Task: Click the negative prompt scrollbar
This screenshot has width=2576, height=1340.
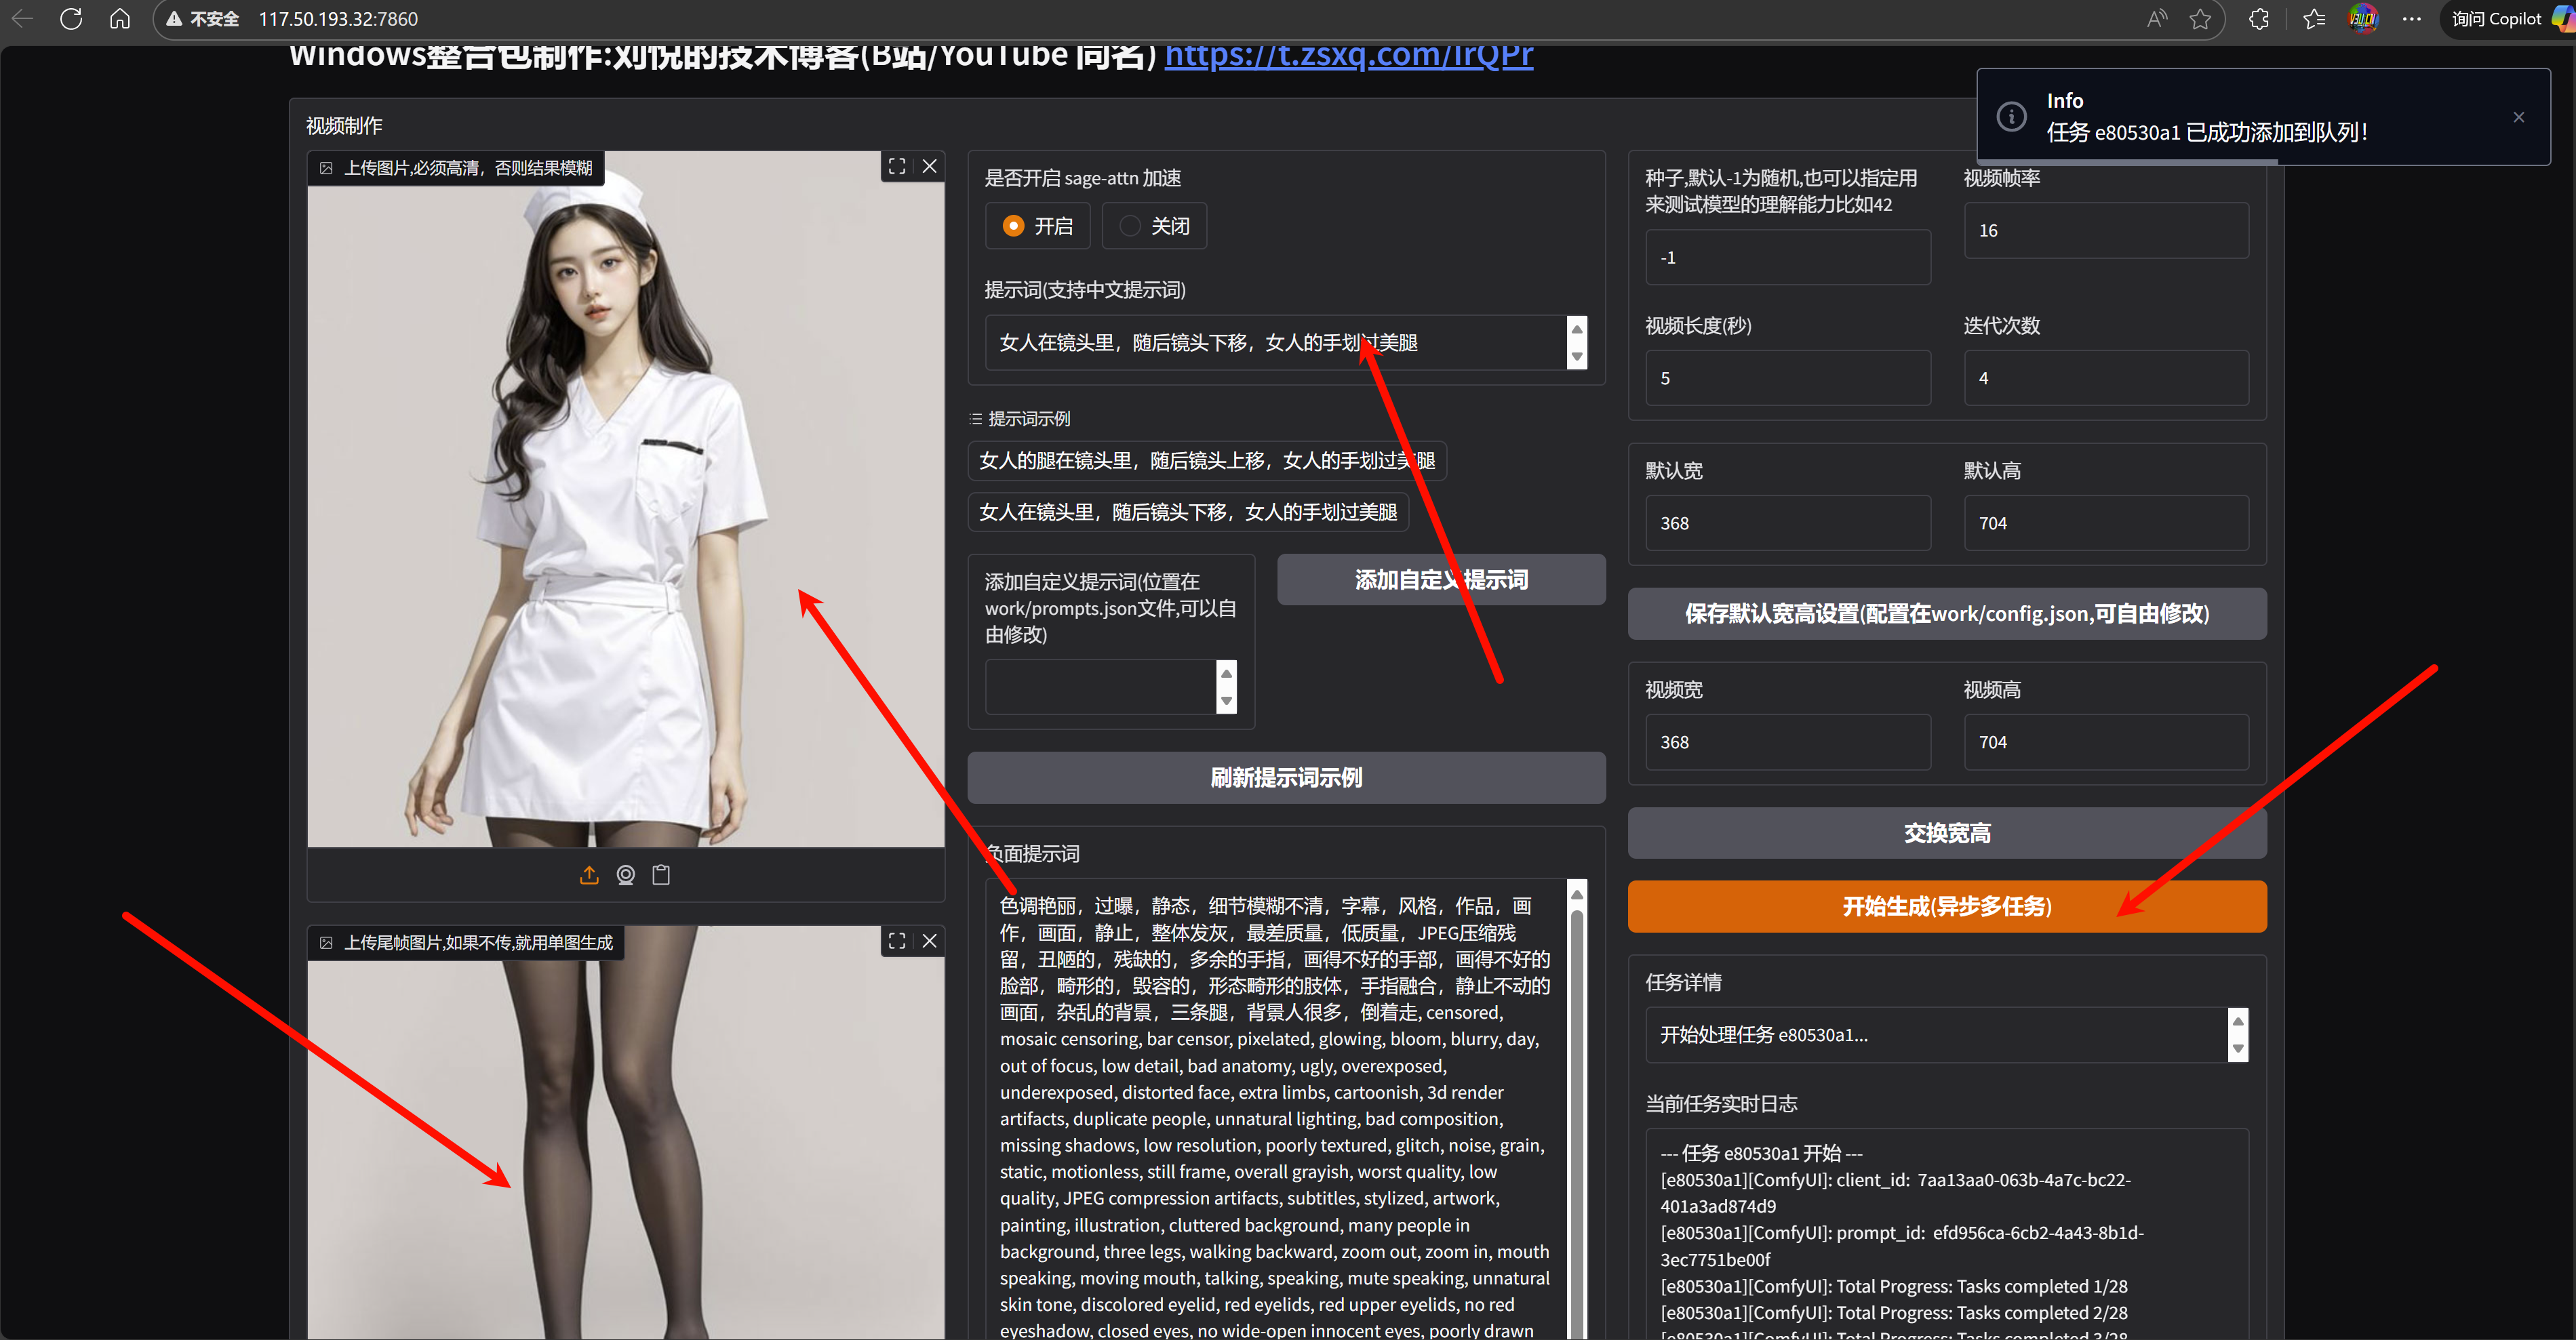Action: coord(1577,1099)
